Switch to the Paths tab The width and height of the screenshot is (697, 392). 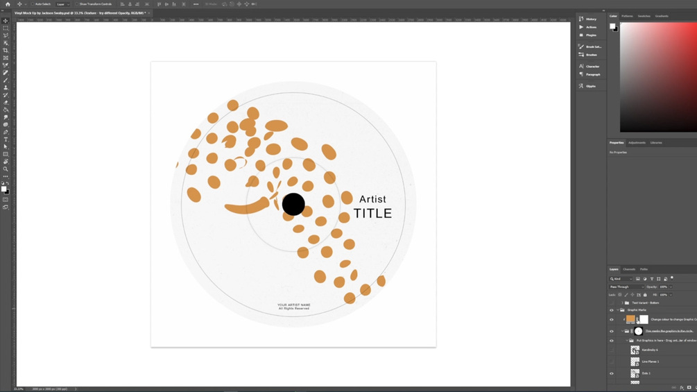click(644, 269)
